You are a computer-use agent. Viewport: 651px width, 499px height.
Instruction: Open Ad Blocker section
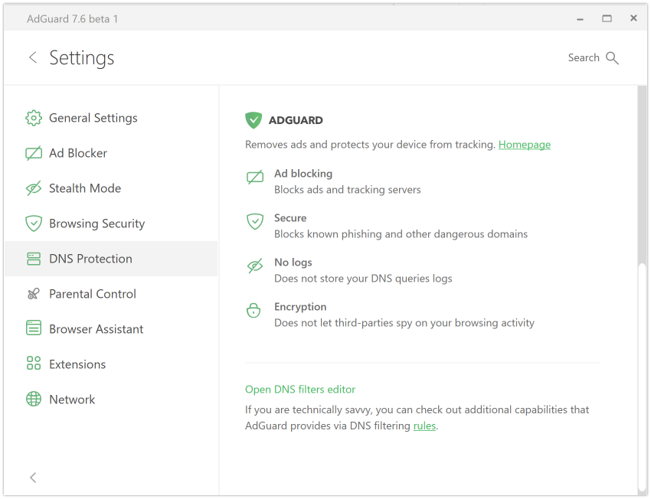pyautogui.click(x=111, y=153)
